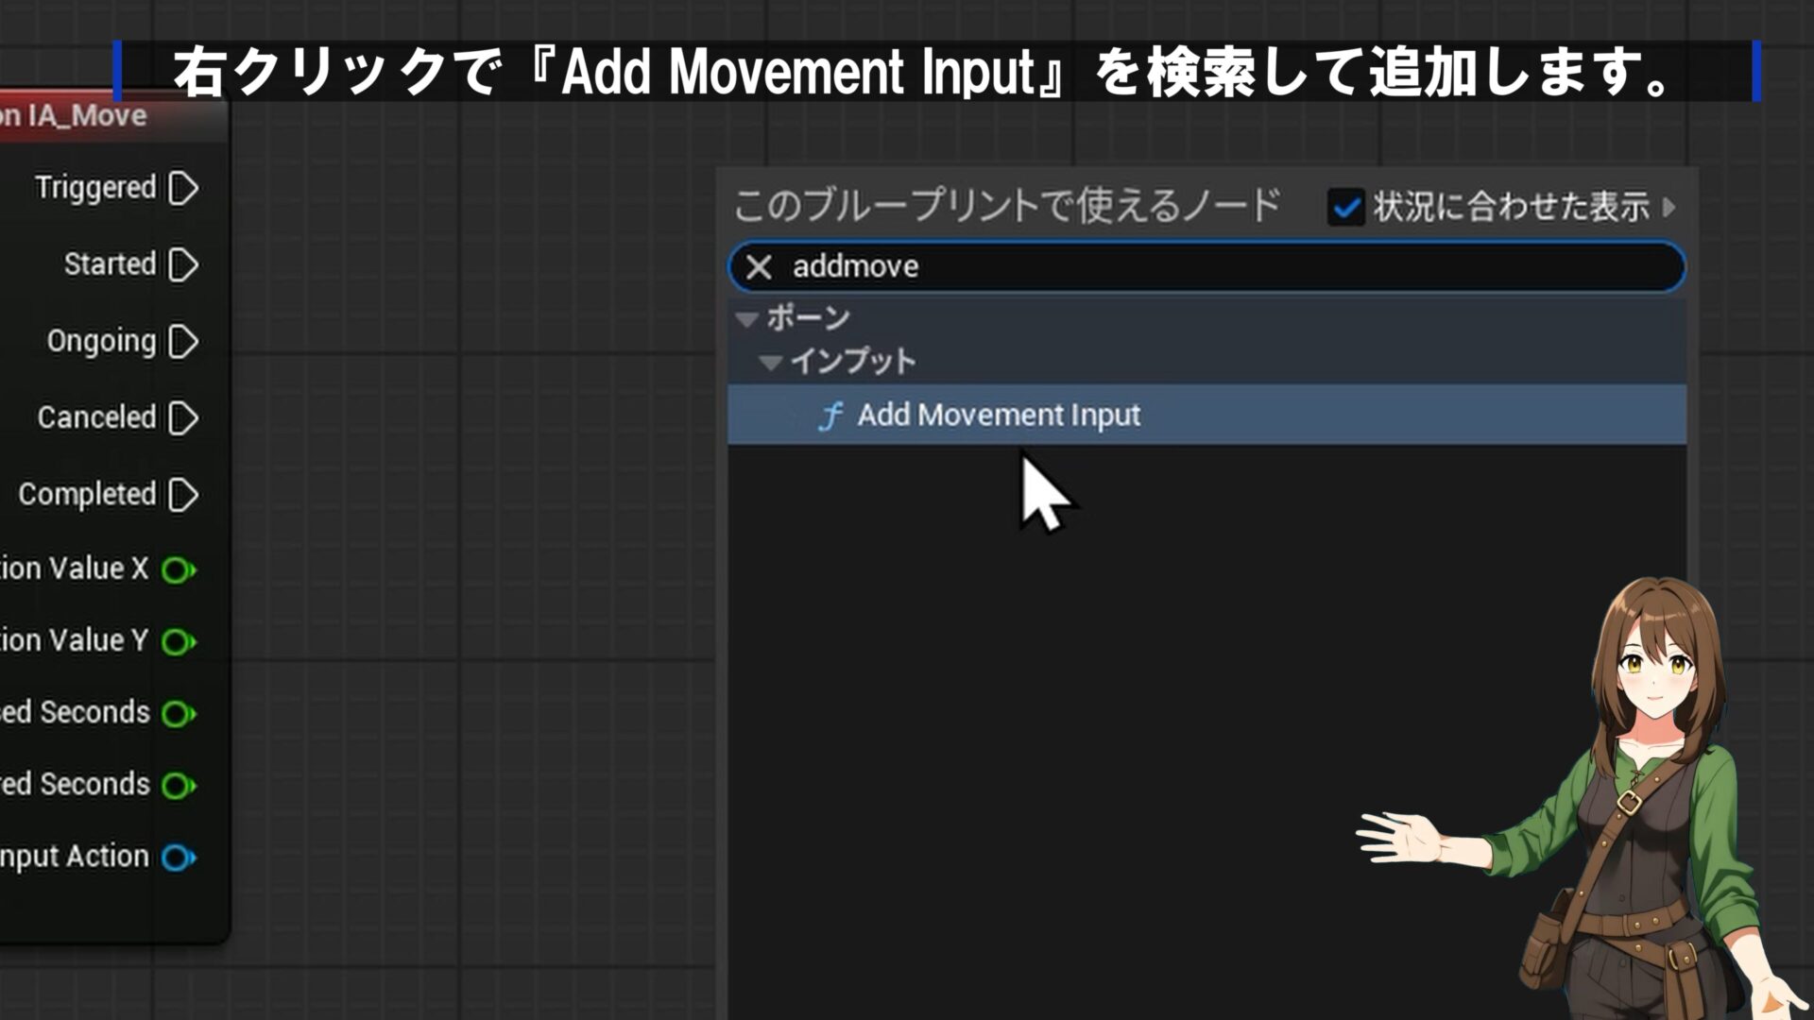Select the IA_Move event node header

[94, 117]
